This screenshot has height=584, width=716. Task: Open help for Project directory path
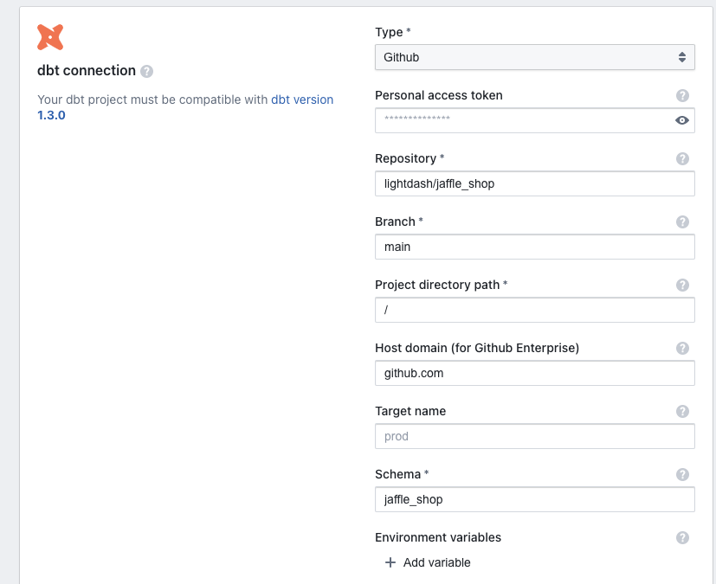682,285
